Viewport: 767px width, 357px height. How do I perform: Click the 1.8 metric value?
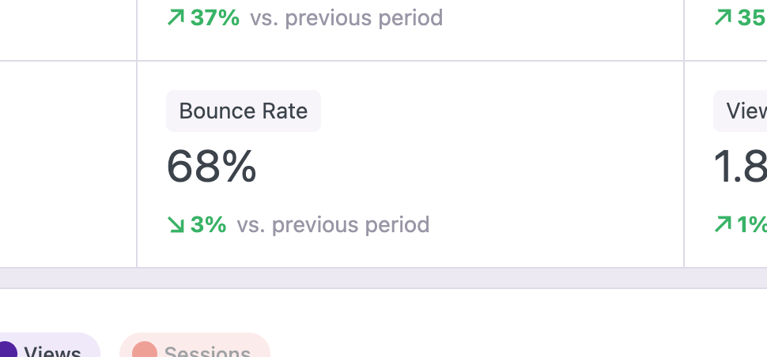(740, 167)
